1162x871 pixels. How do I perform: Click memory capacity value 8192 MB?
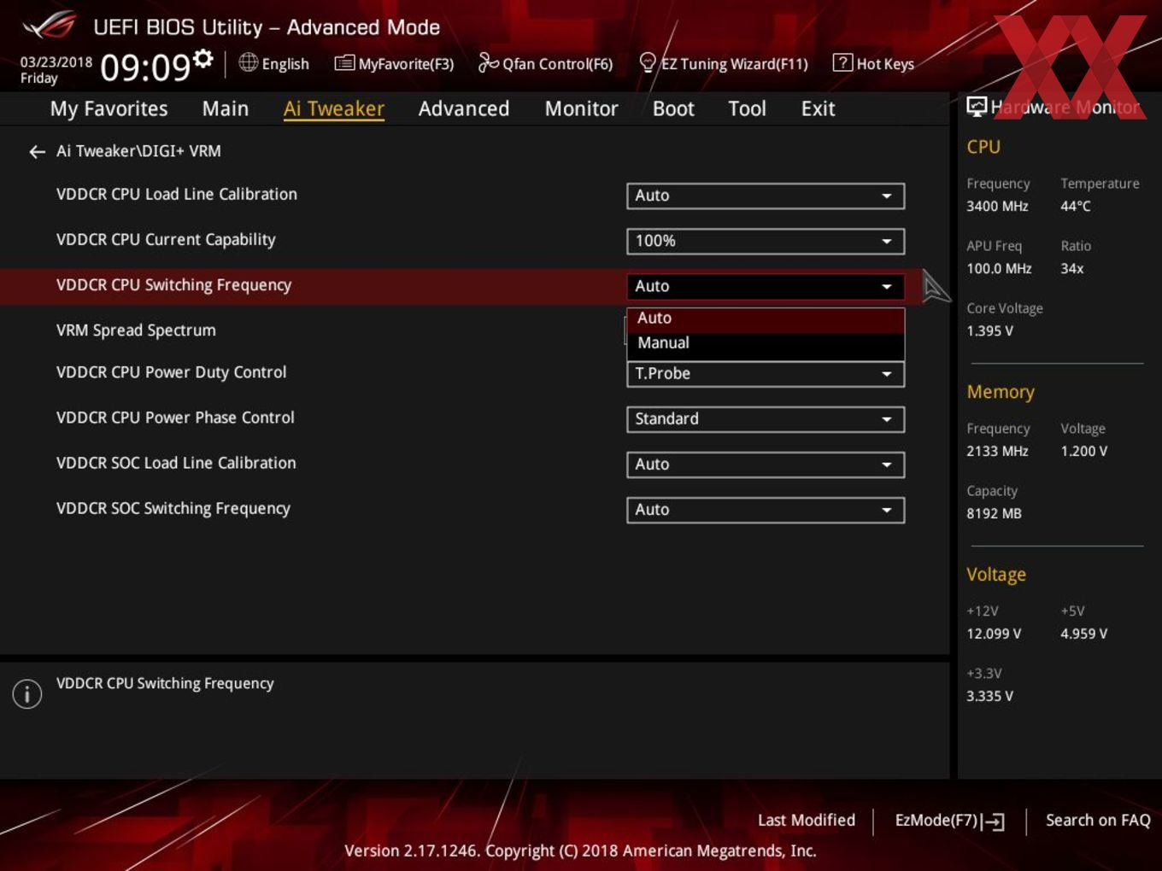[994, 513]
